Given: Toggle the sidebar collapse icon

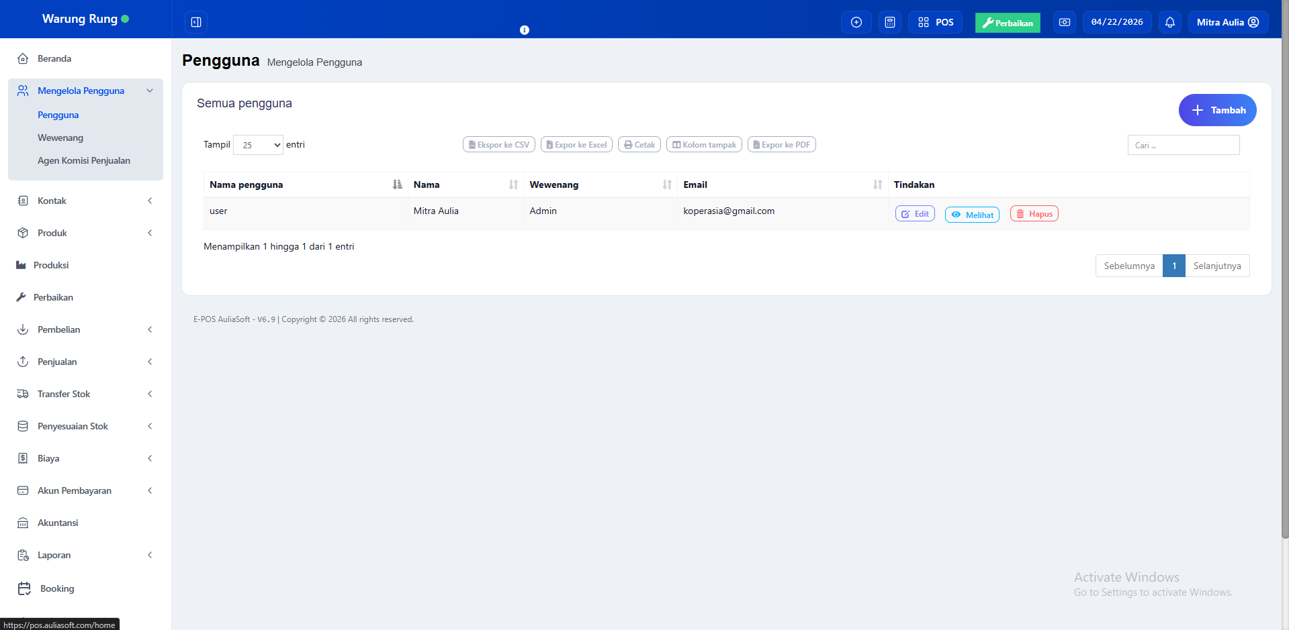Looking at the screenshot, I should (196, 22).
